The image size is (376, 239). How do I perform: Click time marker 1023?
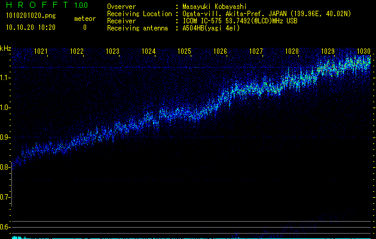click(x=113, y=51)
